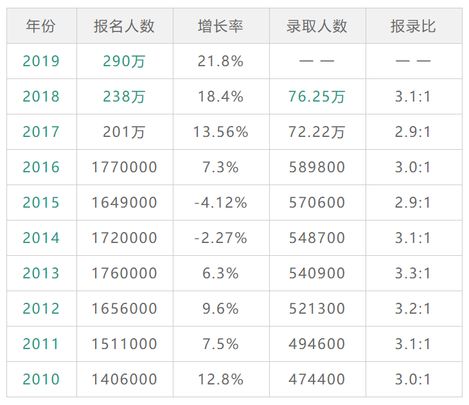Select the 1511000 applicants cell

pyautogui.click(x=125, y=344)
